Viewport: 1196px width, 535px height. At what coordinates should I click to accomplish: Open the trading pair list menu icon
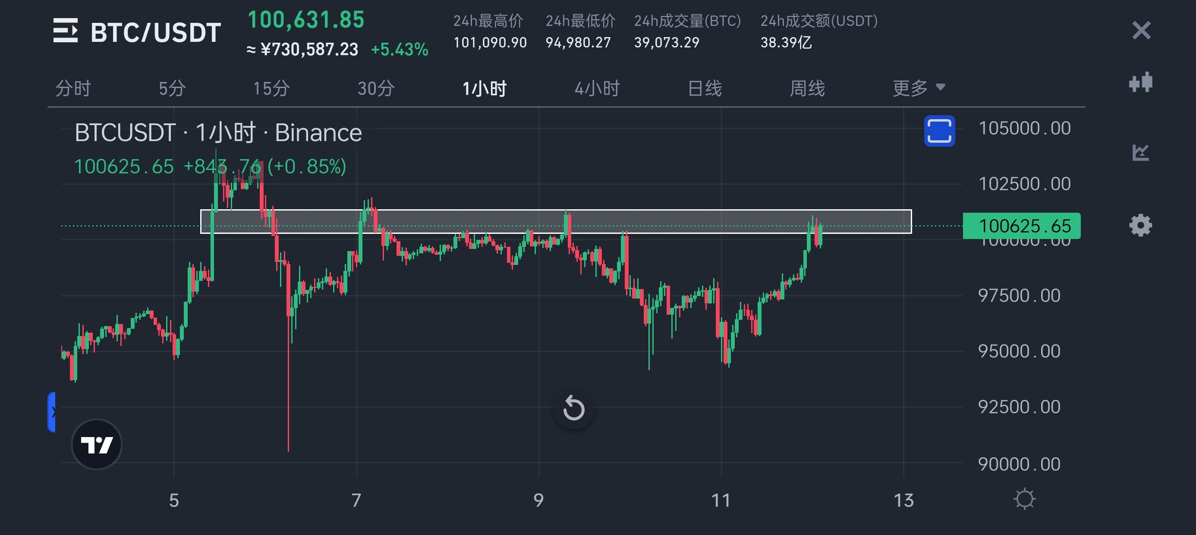click(x=66, y=31)
